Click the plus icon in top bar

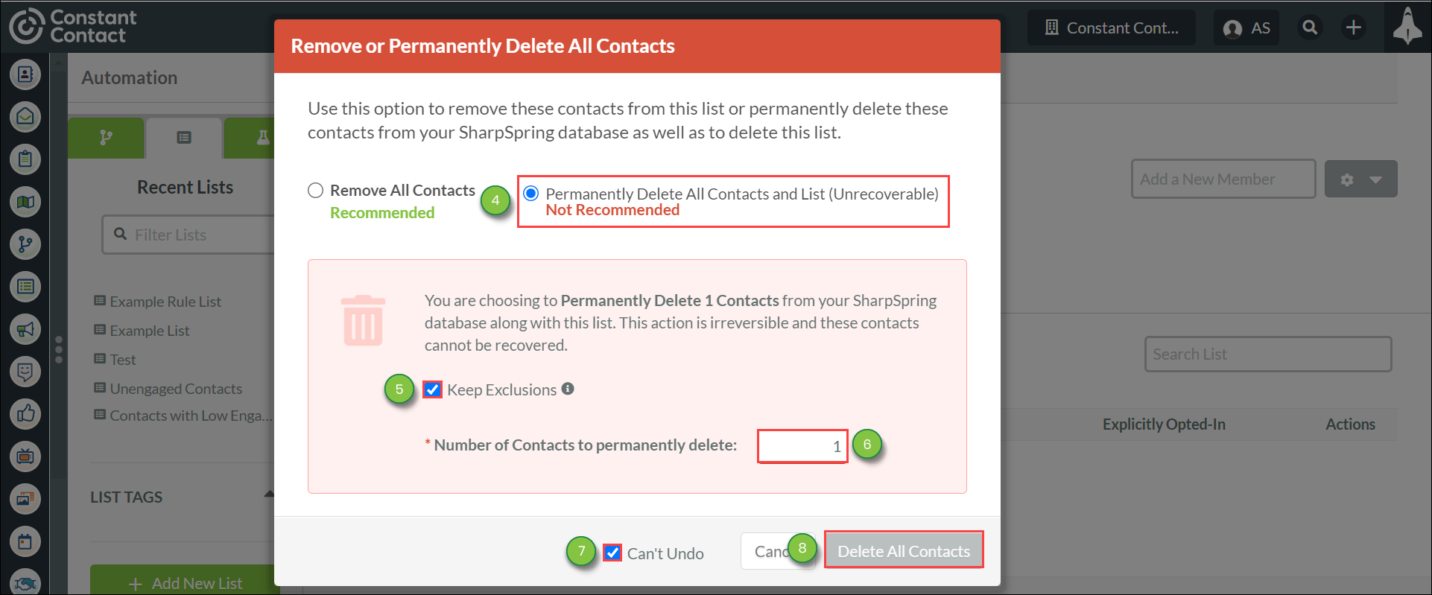[1353, 28]
